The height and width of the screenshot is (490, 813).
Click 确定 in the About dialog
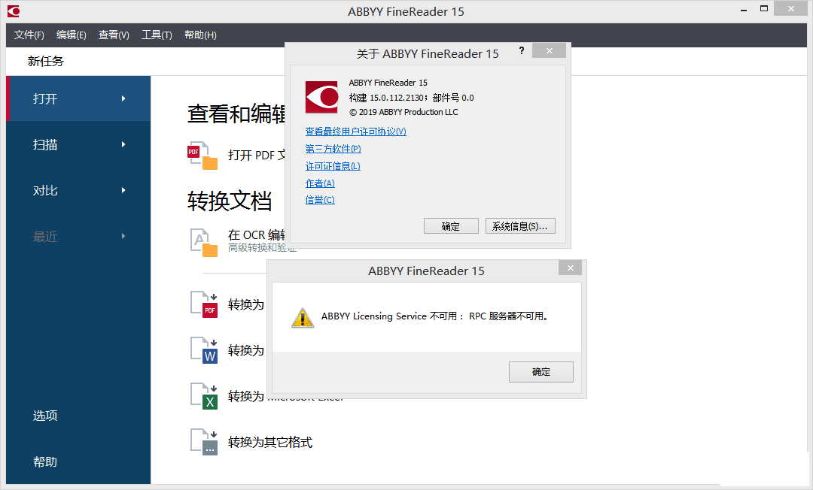click(x=451, y=226)
